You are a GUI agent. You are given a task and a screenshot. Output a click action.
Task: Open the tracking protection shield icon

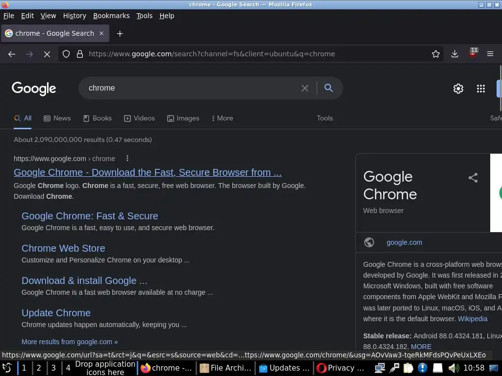click(66, 54)
